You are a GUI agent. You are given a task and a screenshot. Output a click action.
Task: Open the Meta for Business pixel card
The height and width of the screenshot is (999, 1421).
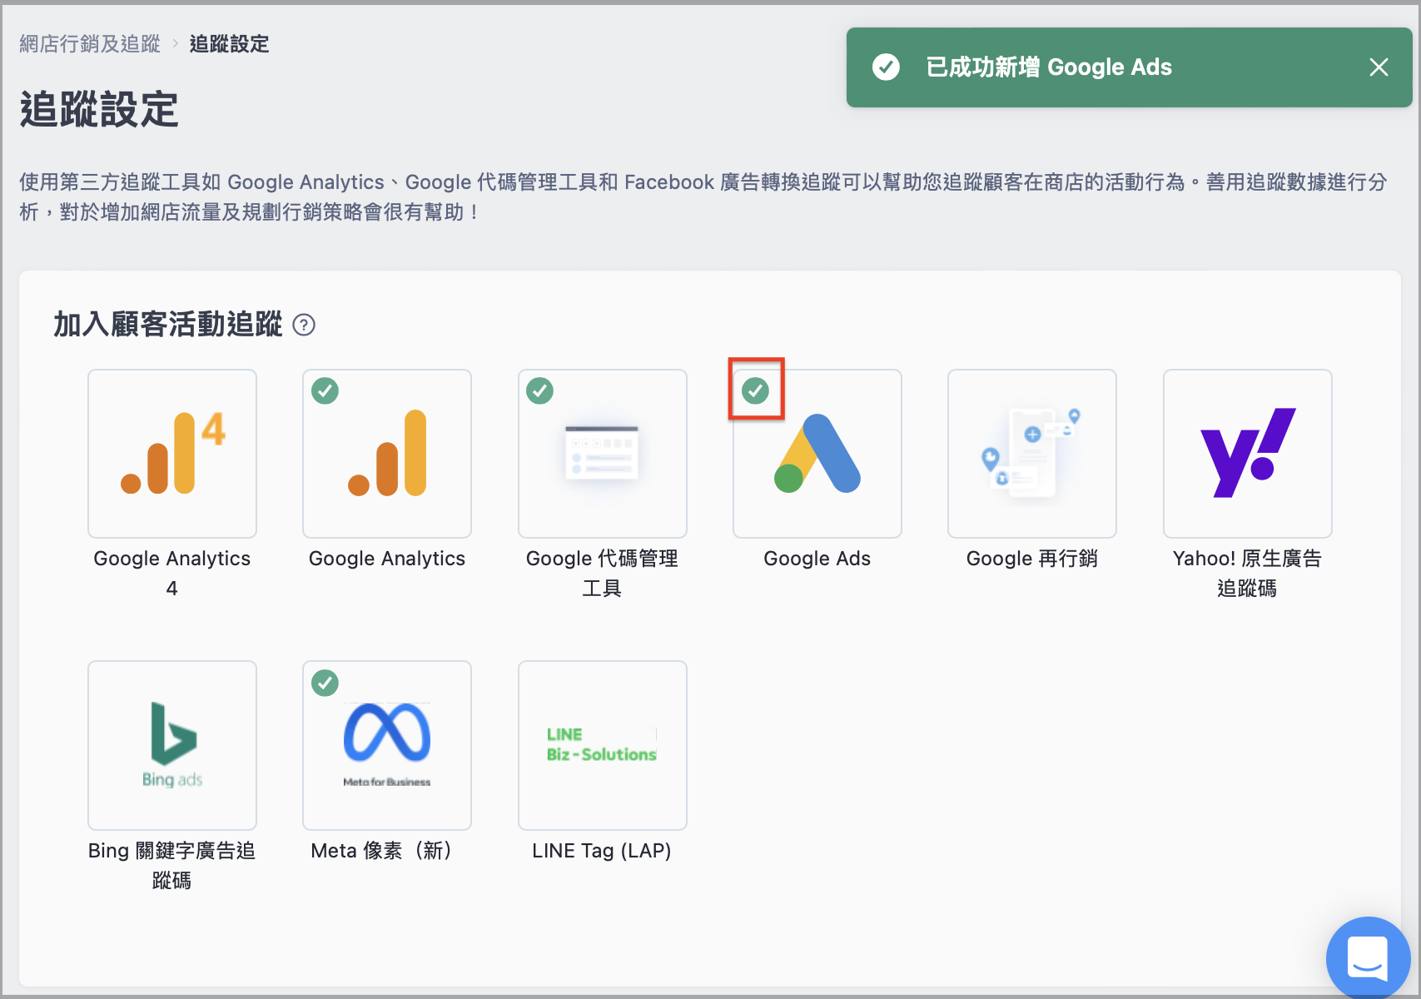[x=387, y=745]
